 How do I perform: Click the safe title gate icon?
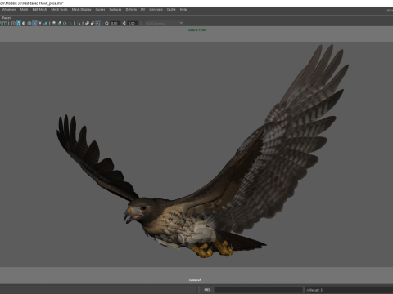coord(5,23)
